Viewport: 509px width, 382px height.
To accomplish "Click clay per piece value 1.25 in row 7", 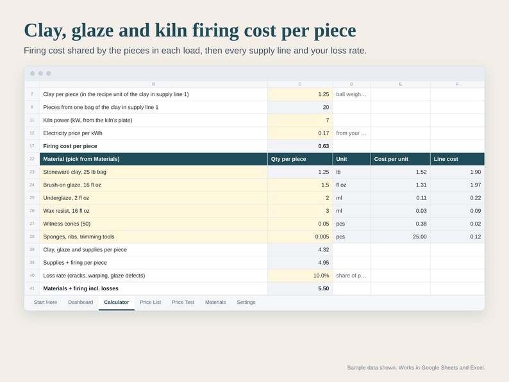I will (x=300, y=94).
